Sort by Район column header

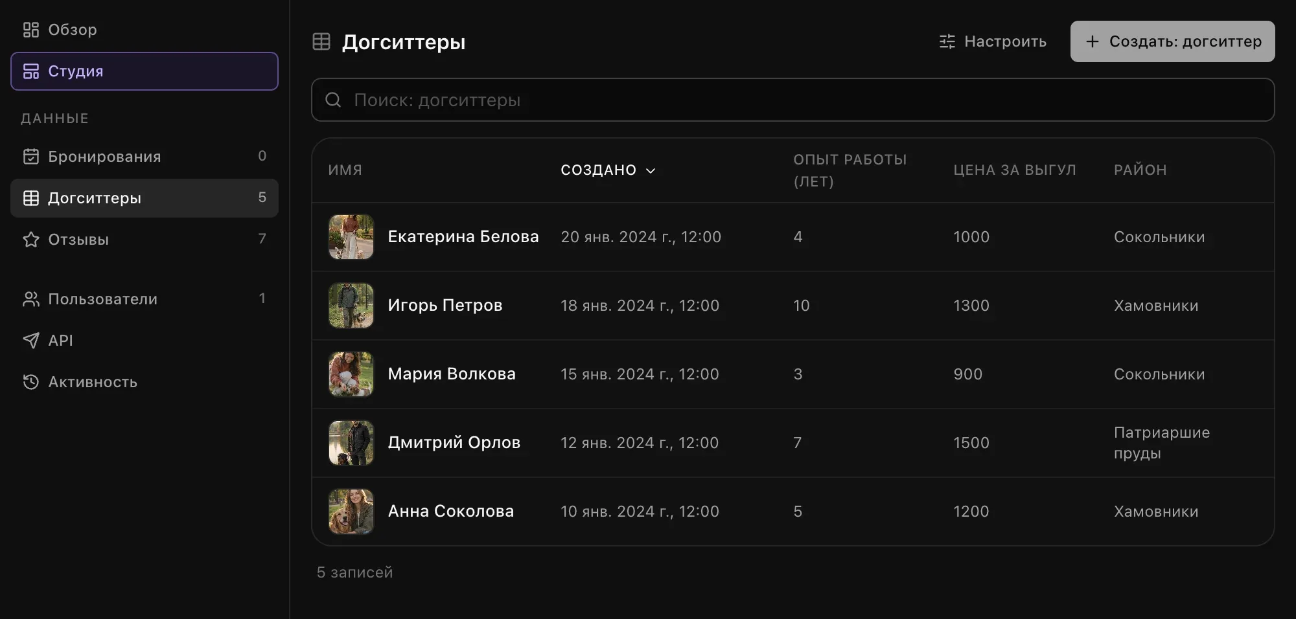[x=1140, y=170]
